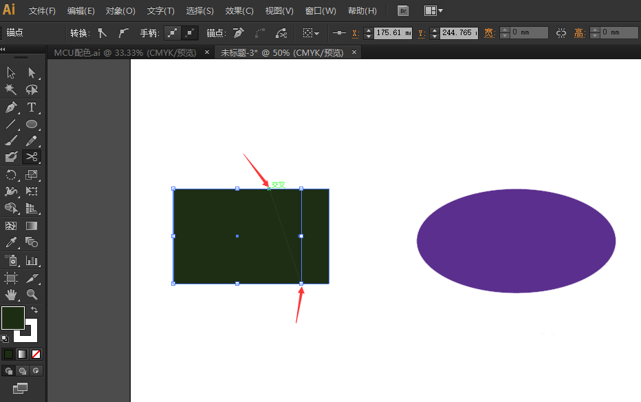Apply Gradient mode button

click(x=23, y=354)
